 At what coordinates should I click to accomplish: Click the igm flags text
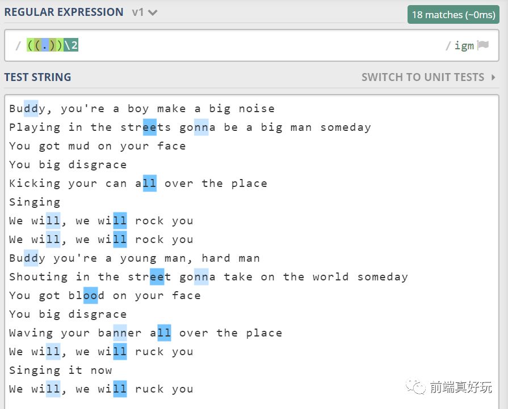464,45
